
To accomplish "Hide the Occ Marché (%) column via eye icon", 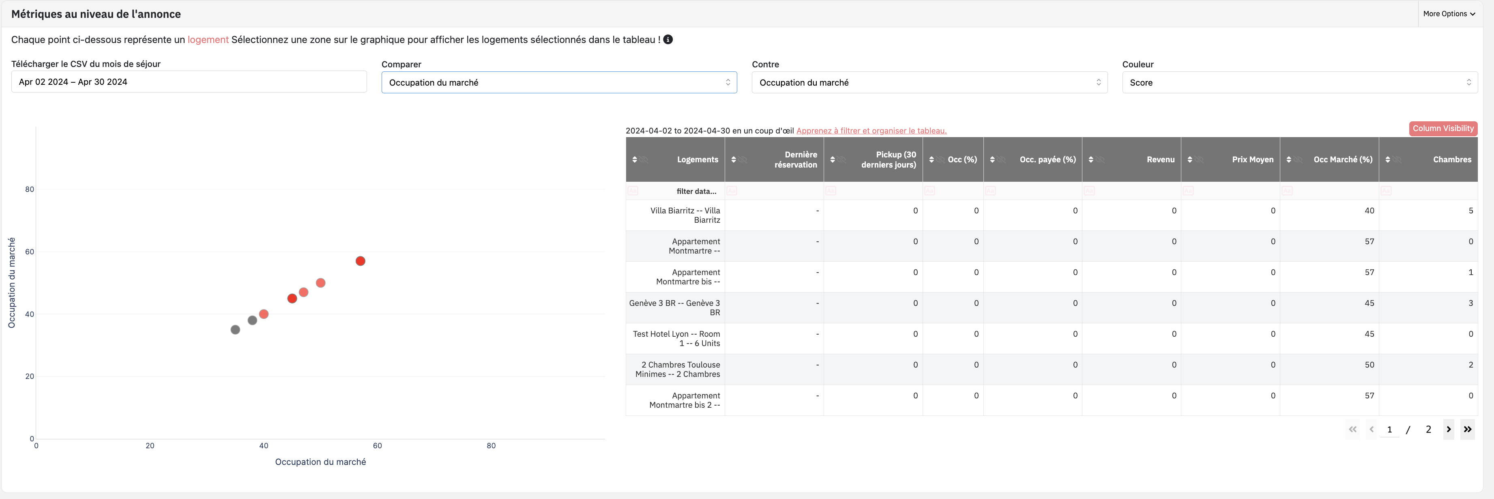I will click(1299, 159).
